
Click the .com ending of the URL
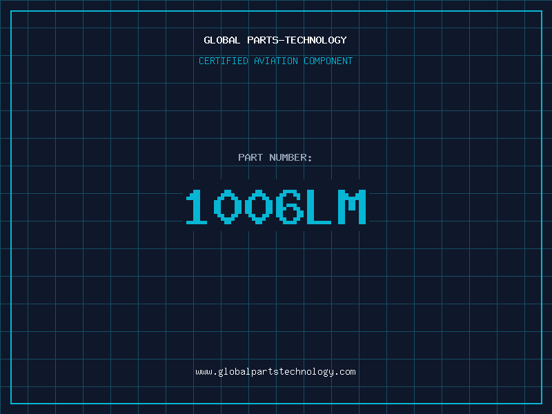[344, 372]
